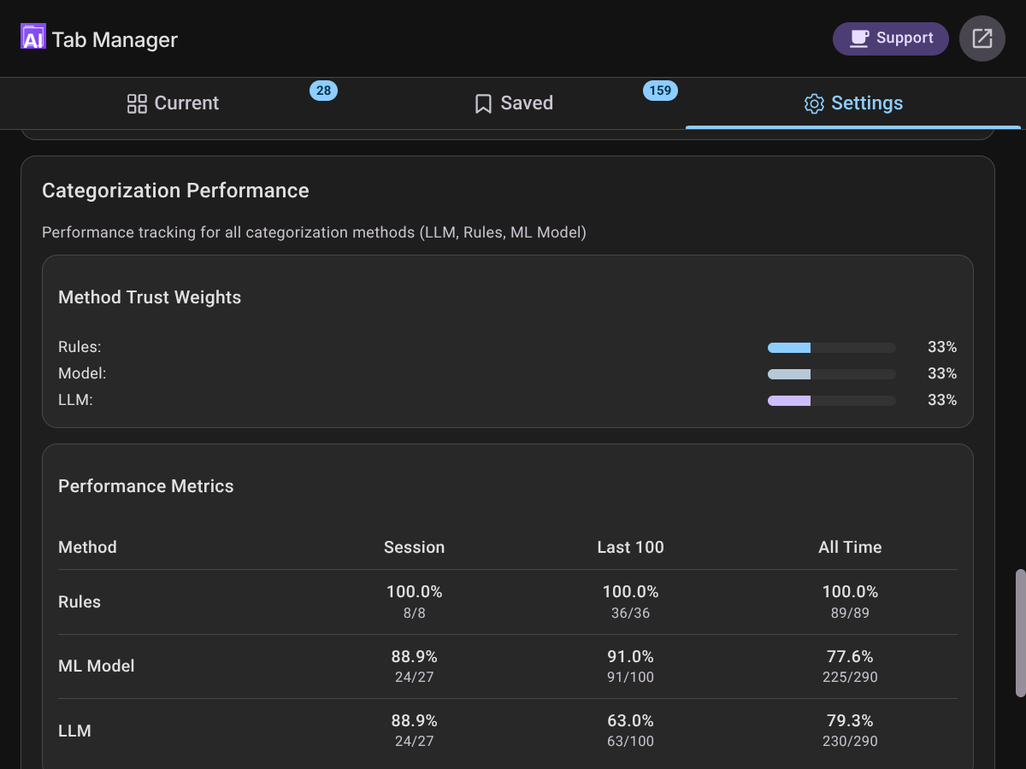The height and width of the screenshot is (769, 1026).
Task: Select the Settings tab
Action: (x=853, y=103)
